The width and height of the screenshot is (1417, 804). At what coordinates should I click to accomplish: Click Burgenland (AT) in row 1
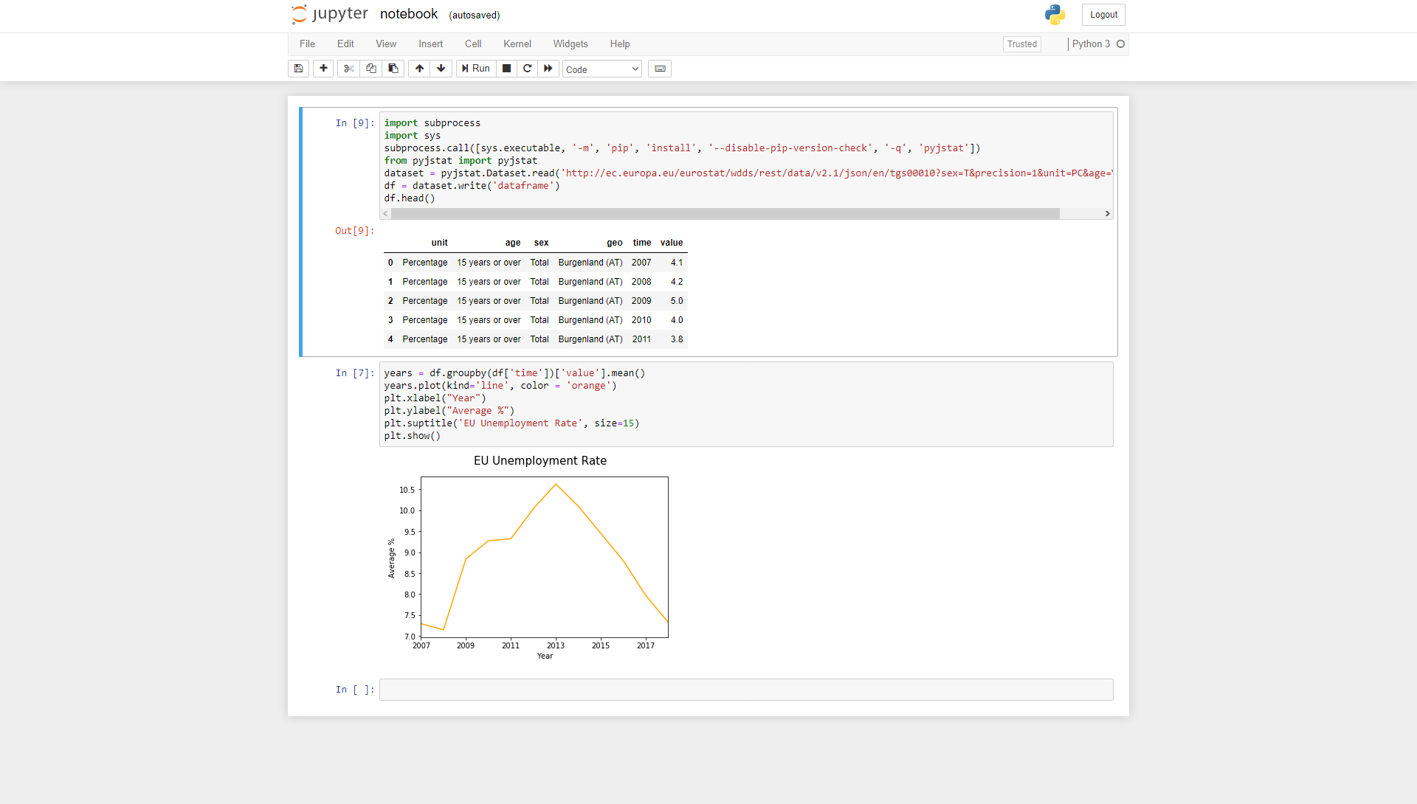coord(590,282)
